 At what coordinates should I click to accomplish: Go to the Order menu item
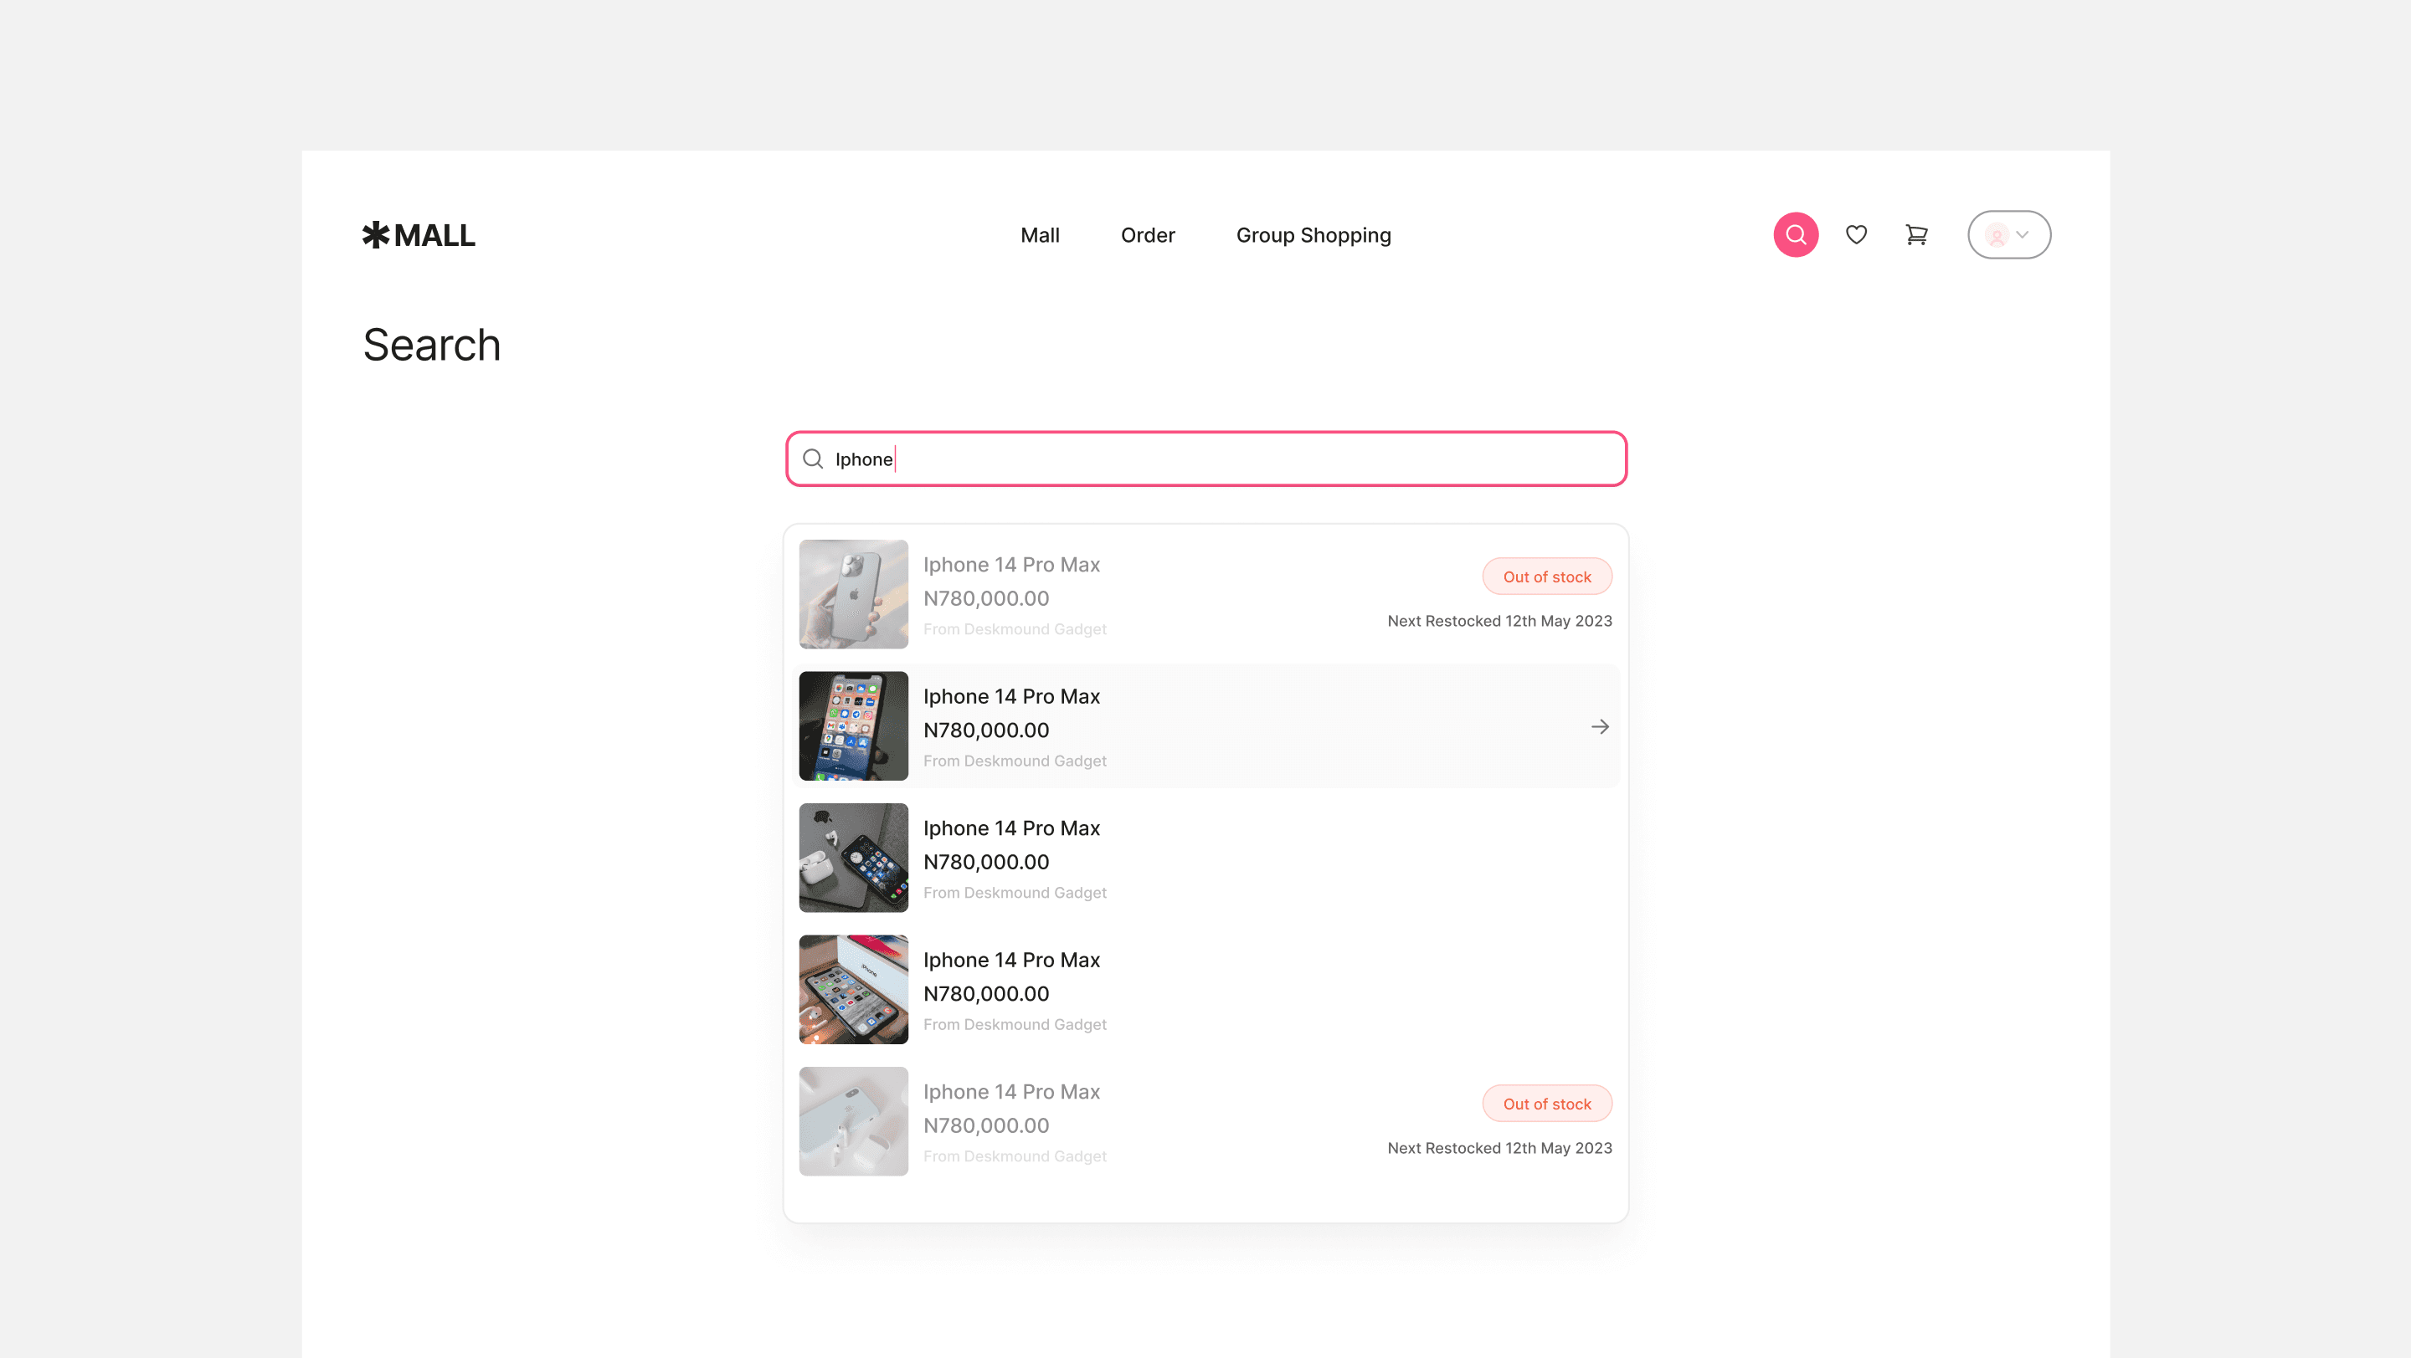click(x=1148, y=235)
